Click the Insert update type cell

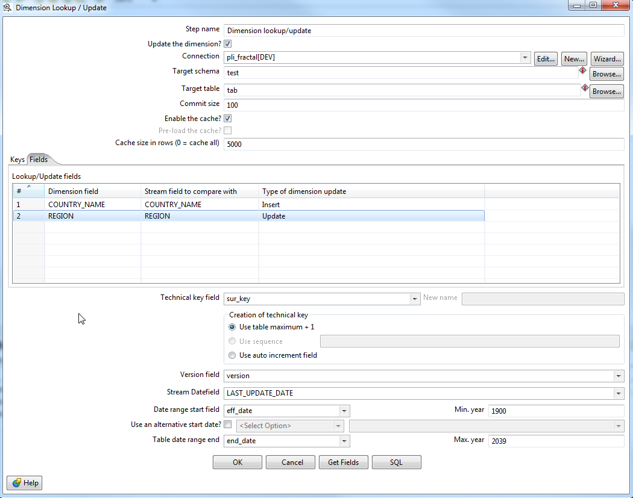[x=371, y=205]
